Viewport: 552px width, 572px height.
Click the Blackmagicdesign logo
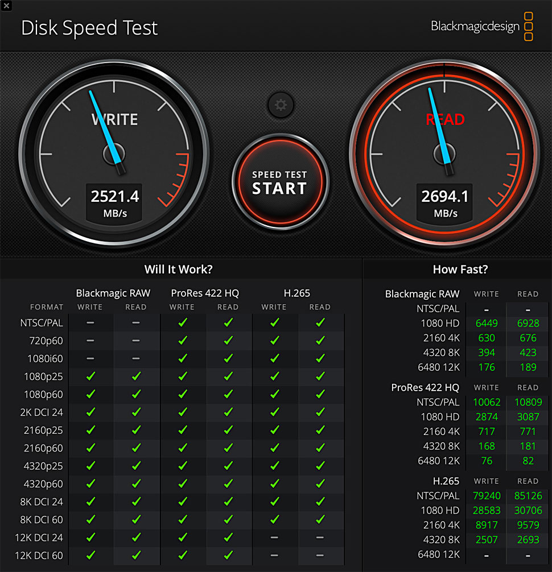pos(481,26)
